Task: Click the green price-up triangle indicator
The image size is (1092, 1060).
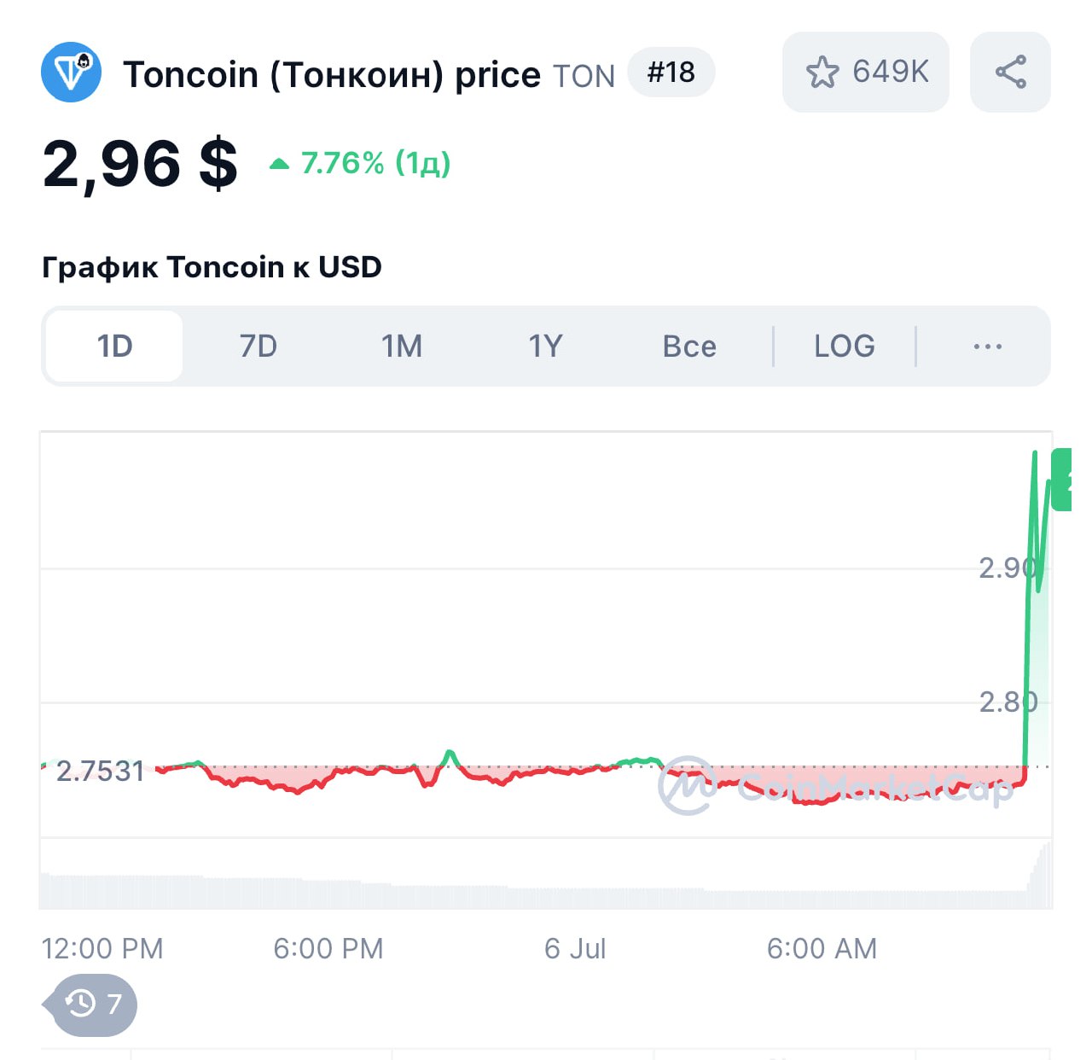Action: pyautogui.click(x=279, y=164)
